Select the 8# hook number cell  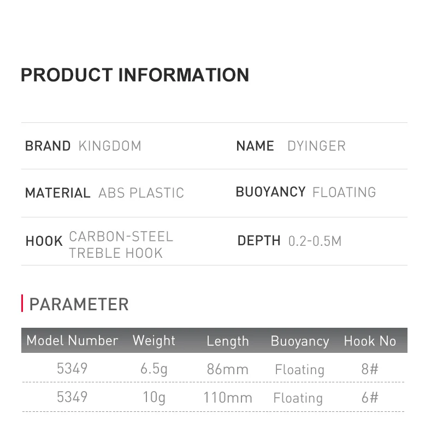(x=370, y=369)
